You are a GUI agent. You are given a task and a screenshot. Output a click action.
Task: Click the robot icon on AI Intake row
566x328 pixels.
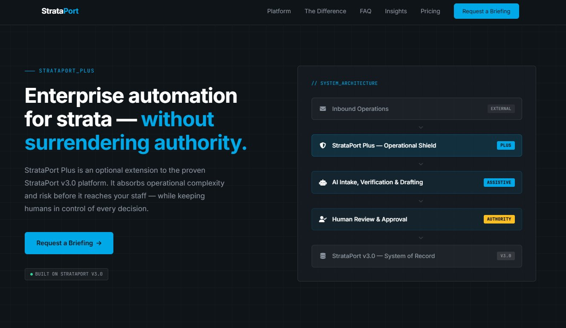point(323,182)
